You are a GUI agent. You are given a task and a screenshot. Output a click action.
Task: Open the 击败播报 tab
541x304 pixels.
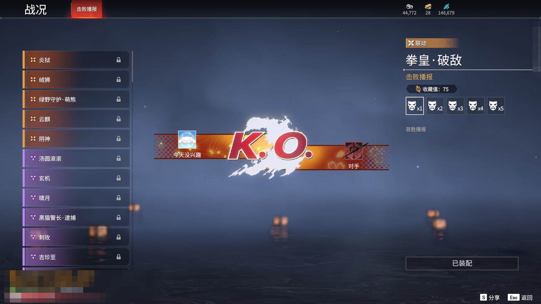tap(87, 9)
